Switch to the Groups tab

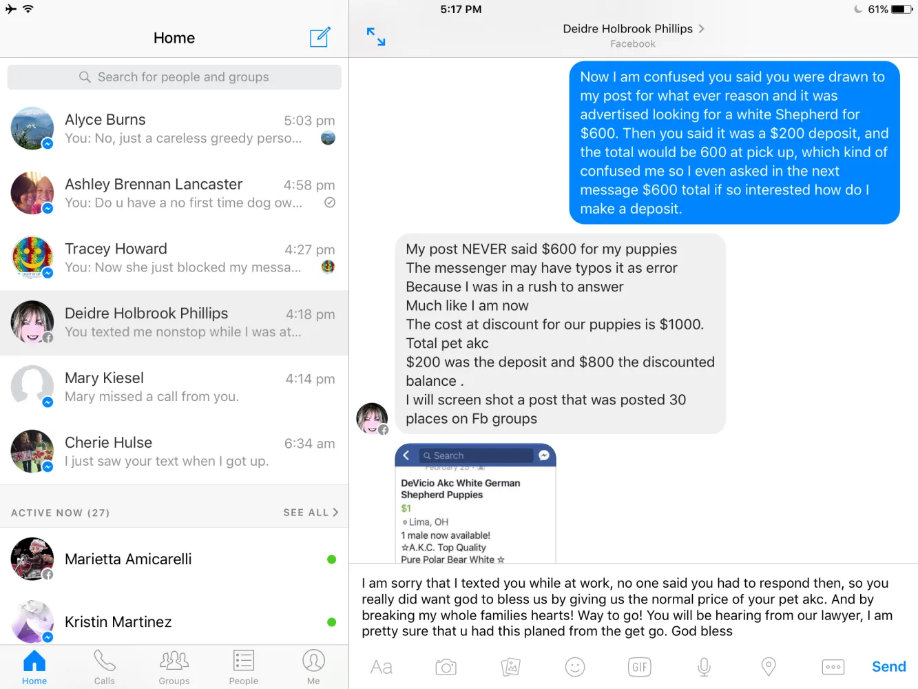point(174,667)
